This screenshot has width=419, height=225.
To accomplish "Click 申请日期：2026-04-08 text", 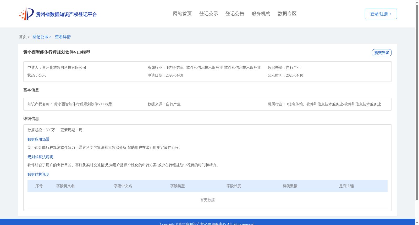I will (165, 75).
